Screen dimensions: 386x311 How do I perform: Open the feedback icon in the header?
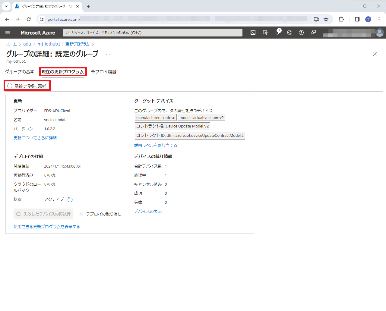click(313, 33)
